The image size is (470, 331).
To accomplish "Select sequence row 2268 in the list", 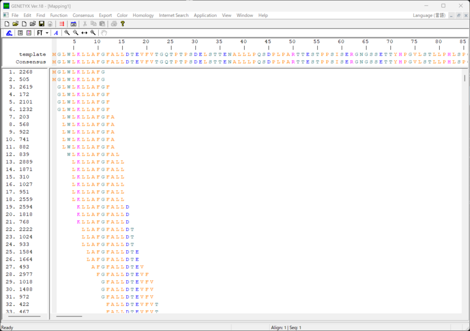I will pos(26,72).
